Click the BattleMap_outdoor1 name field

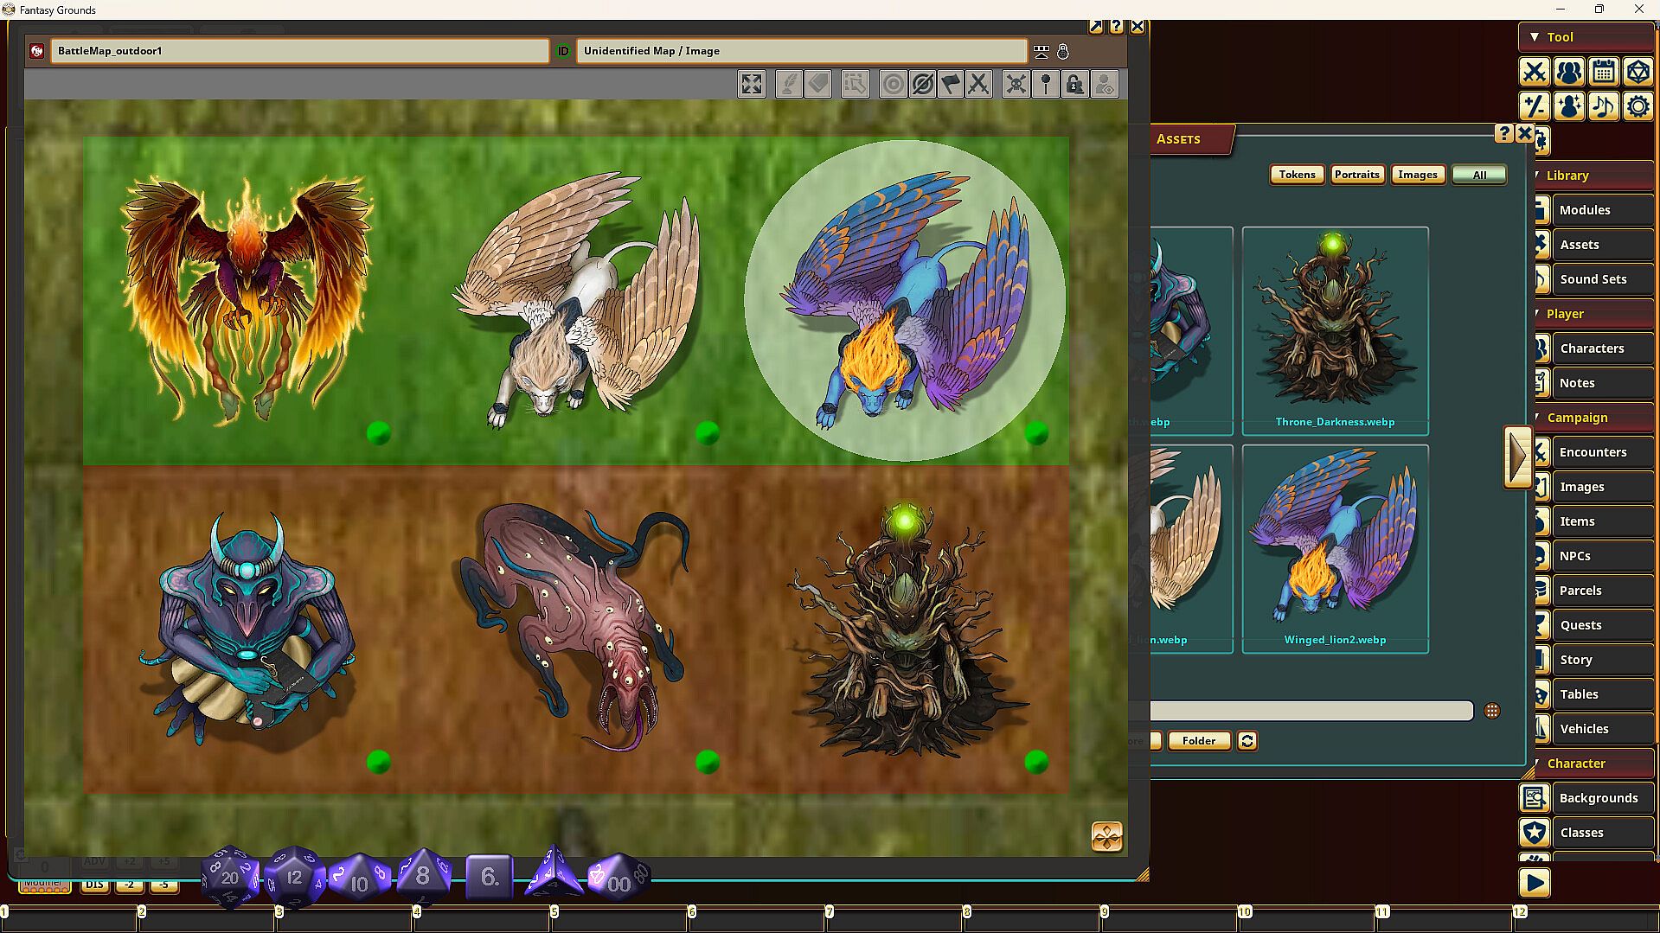coord(299,51)
